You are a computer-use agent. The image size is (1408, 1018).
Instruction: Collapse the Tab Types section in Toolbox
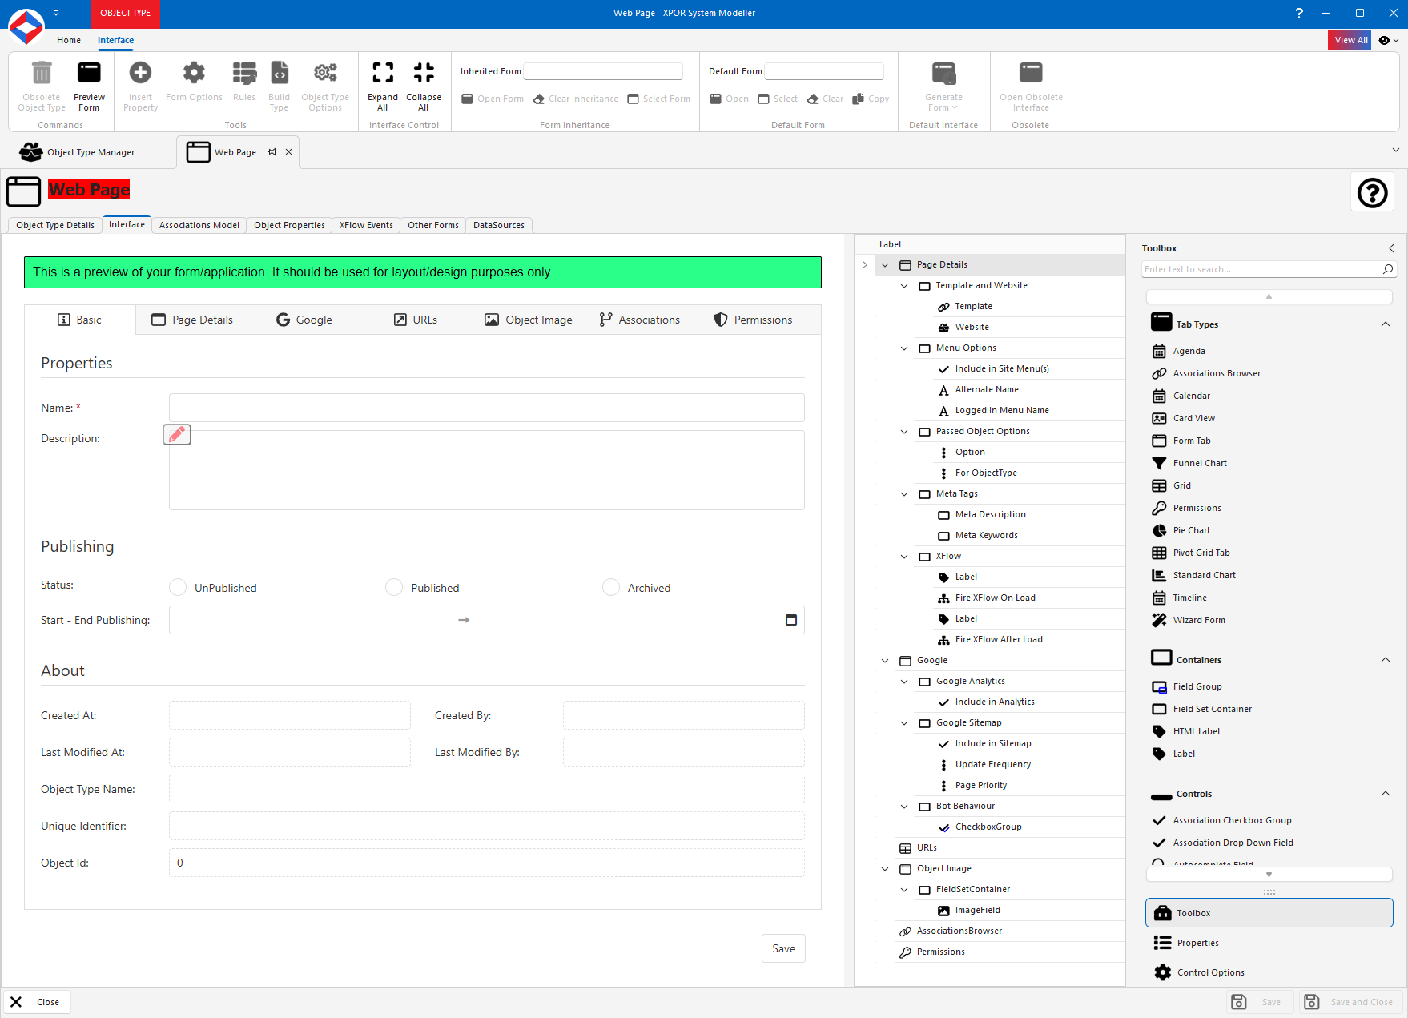coord(1386,324)
